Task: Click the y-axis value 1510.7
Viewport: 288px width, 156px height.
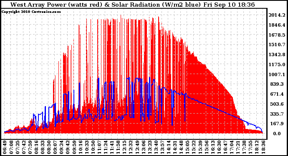Action: click(x=277, y=45)
